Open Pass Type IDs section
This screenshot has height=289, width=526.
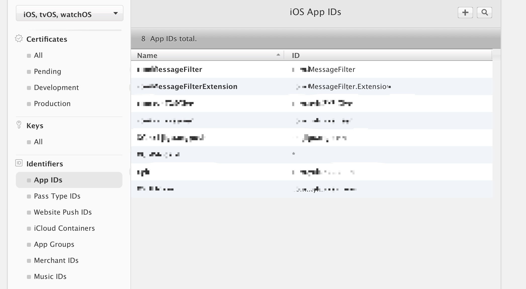pyautogui.click(x=57, y=196)
